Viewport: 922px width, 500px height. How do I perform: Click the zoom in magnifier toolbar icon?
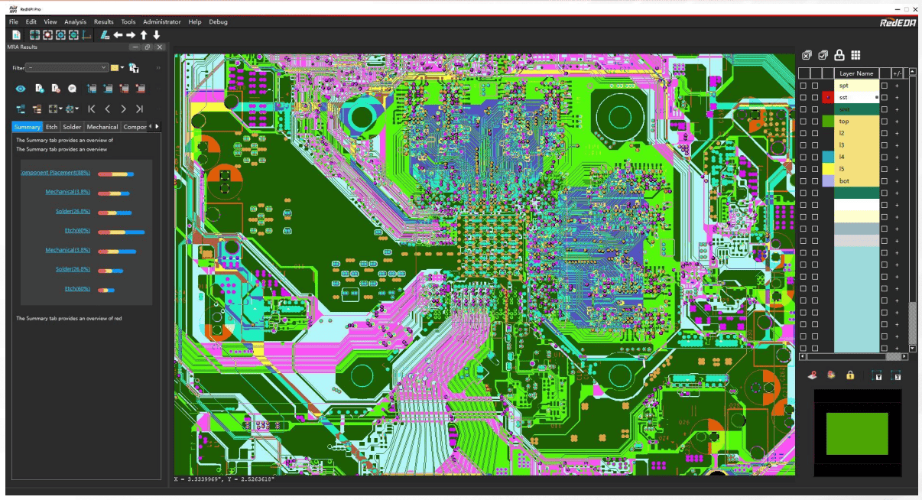tap(60, 35)
